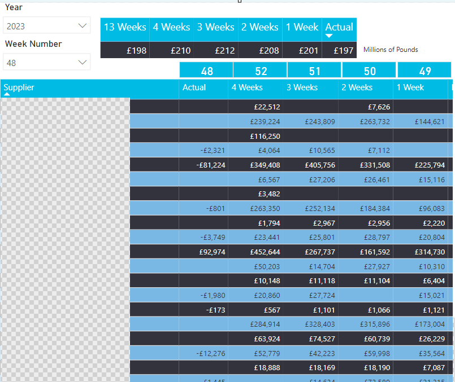Select the £201 total value
455x382 pixels.
point(309,51)
